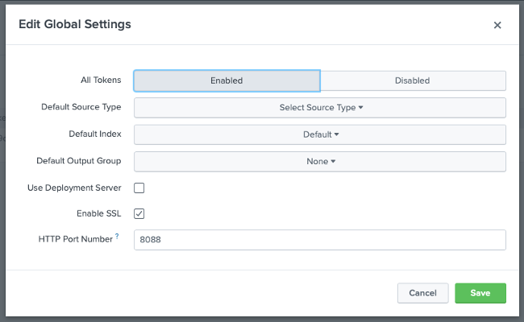
Task: Open the Default Output Group None dropdown
Action: (x=320, y=161)
